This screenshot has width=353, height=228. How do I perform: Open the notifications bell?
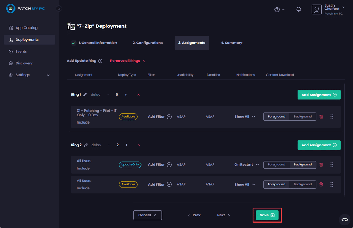tap(298, 9)
